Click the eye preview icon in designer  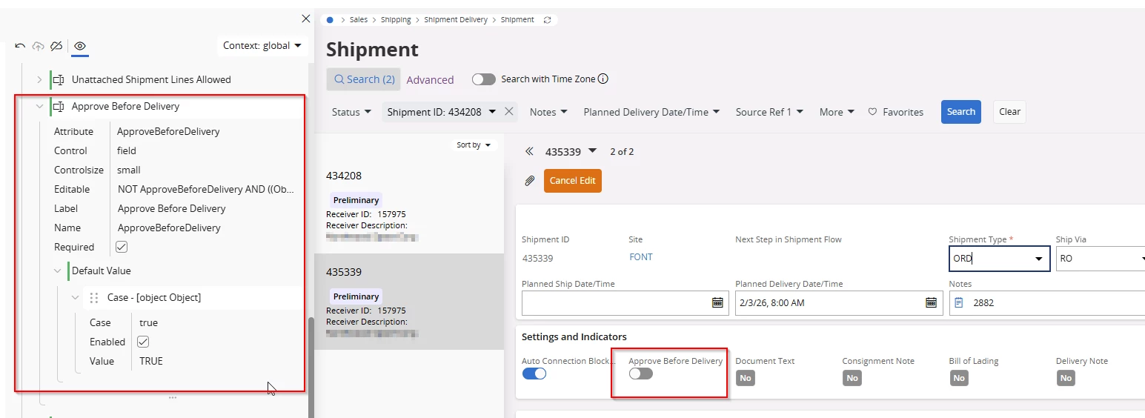point(80,46)
